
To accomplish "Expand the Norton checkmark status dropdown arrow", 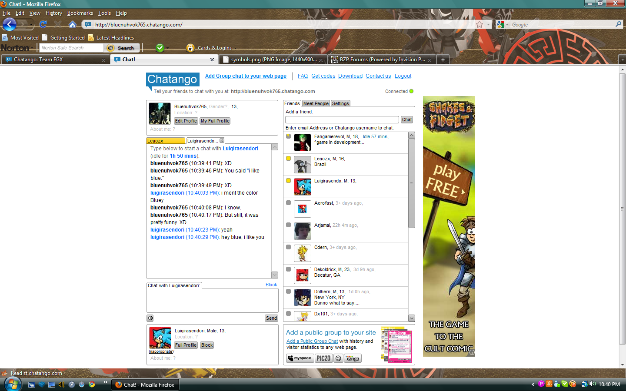I will coord(167,48).
